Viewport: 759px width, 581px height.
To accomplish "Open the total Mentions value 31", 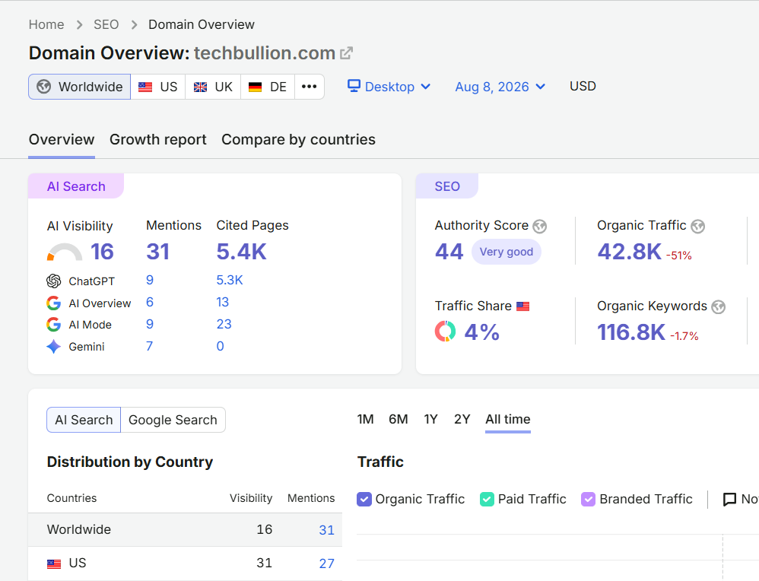I will 158,252.
